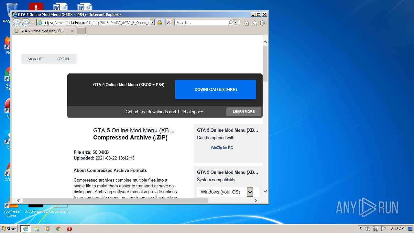This screenshot has width=414, height=233.
Task: Open Opera red taskbar icon
Action: 69,229
